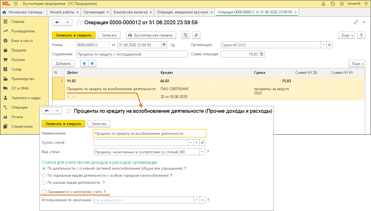Image resolution: width=371 pixels, height=211 pixels.
Task: Open the 1C main menu hamburger icon
Action: [x=16, y=4]
